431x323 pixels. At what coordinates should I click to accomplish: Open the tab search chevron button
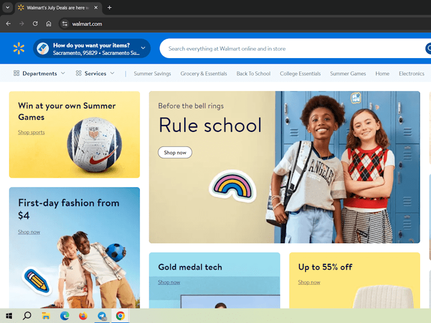(x=8, y=8)
